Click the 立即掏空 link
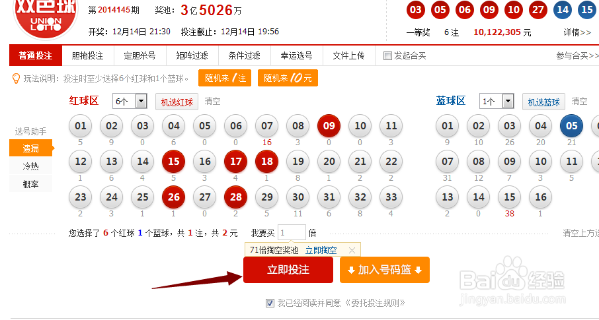This screenshot has width=599, height=320. [x=321, y=251]
